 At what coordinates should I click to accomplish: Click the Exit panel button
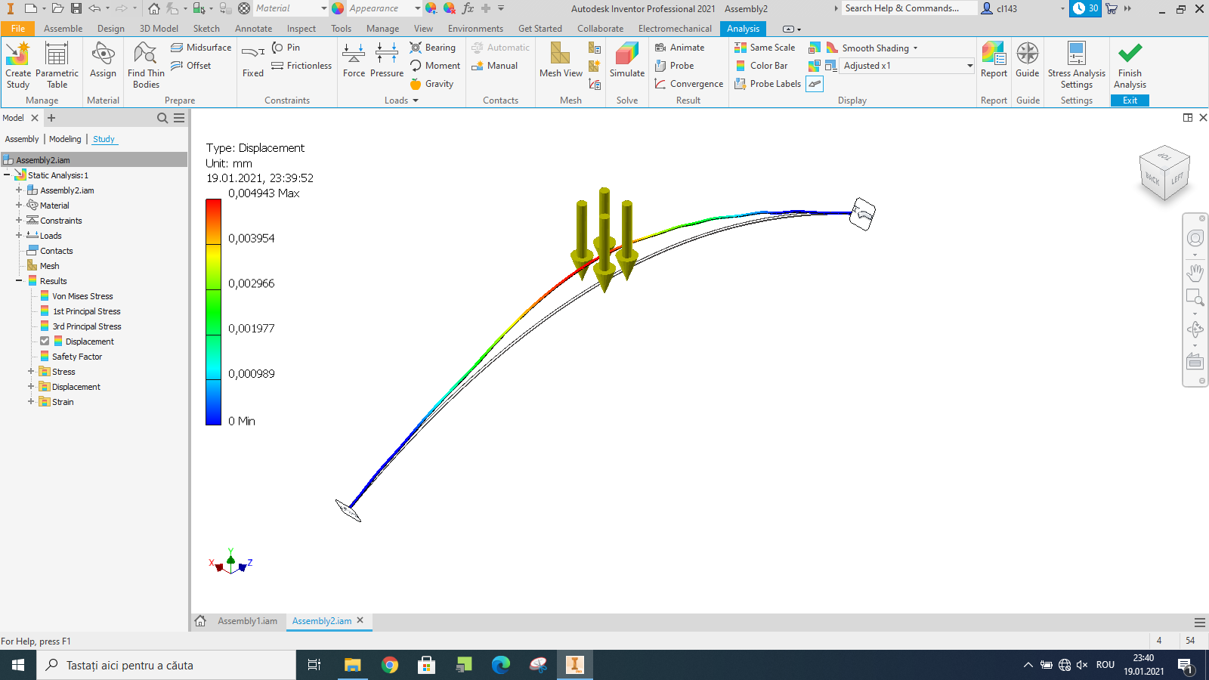pos(1130,100)
